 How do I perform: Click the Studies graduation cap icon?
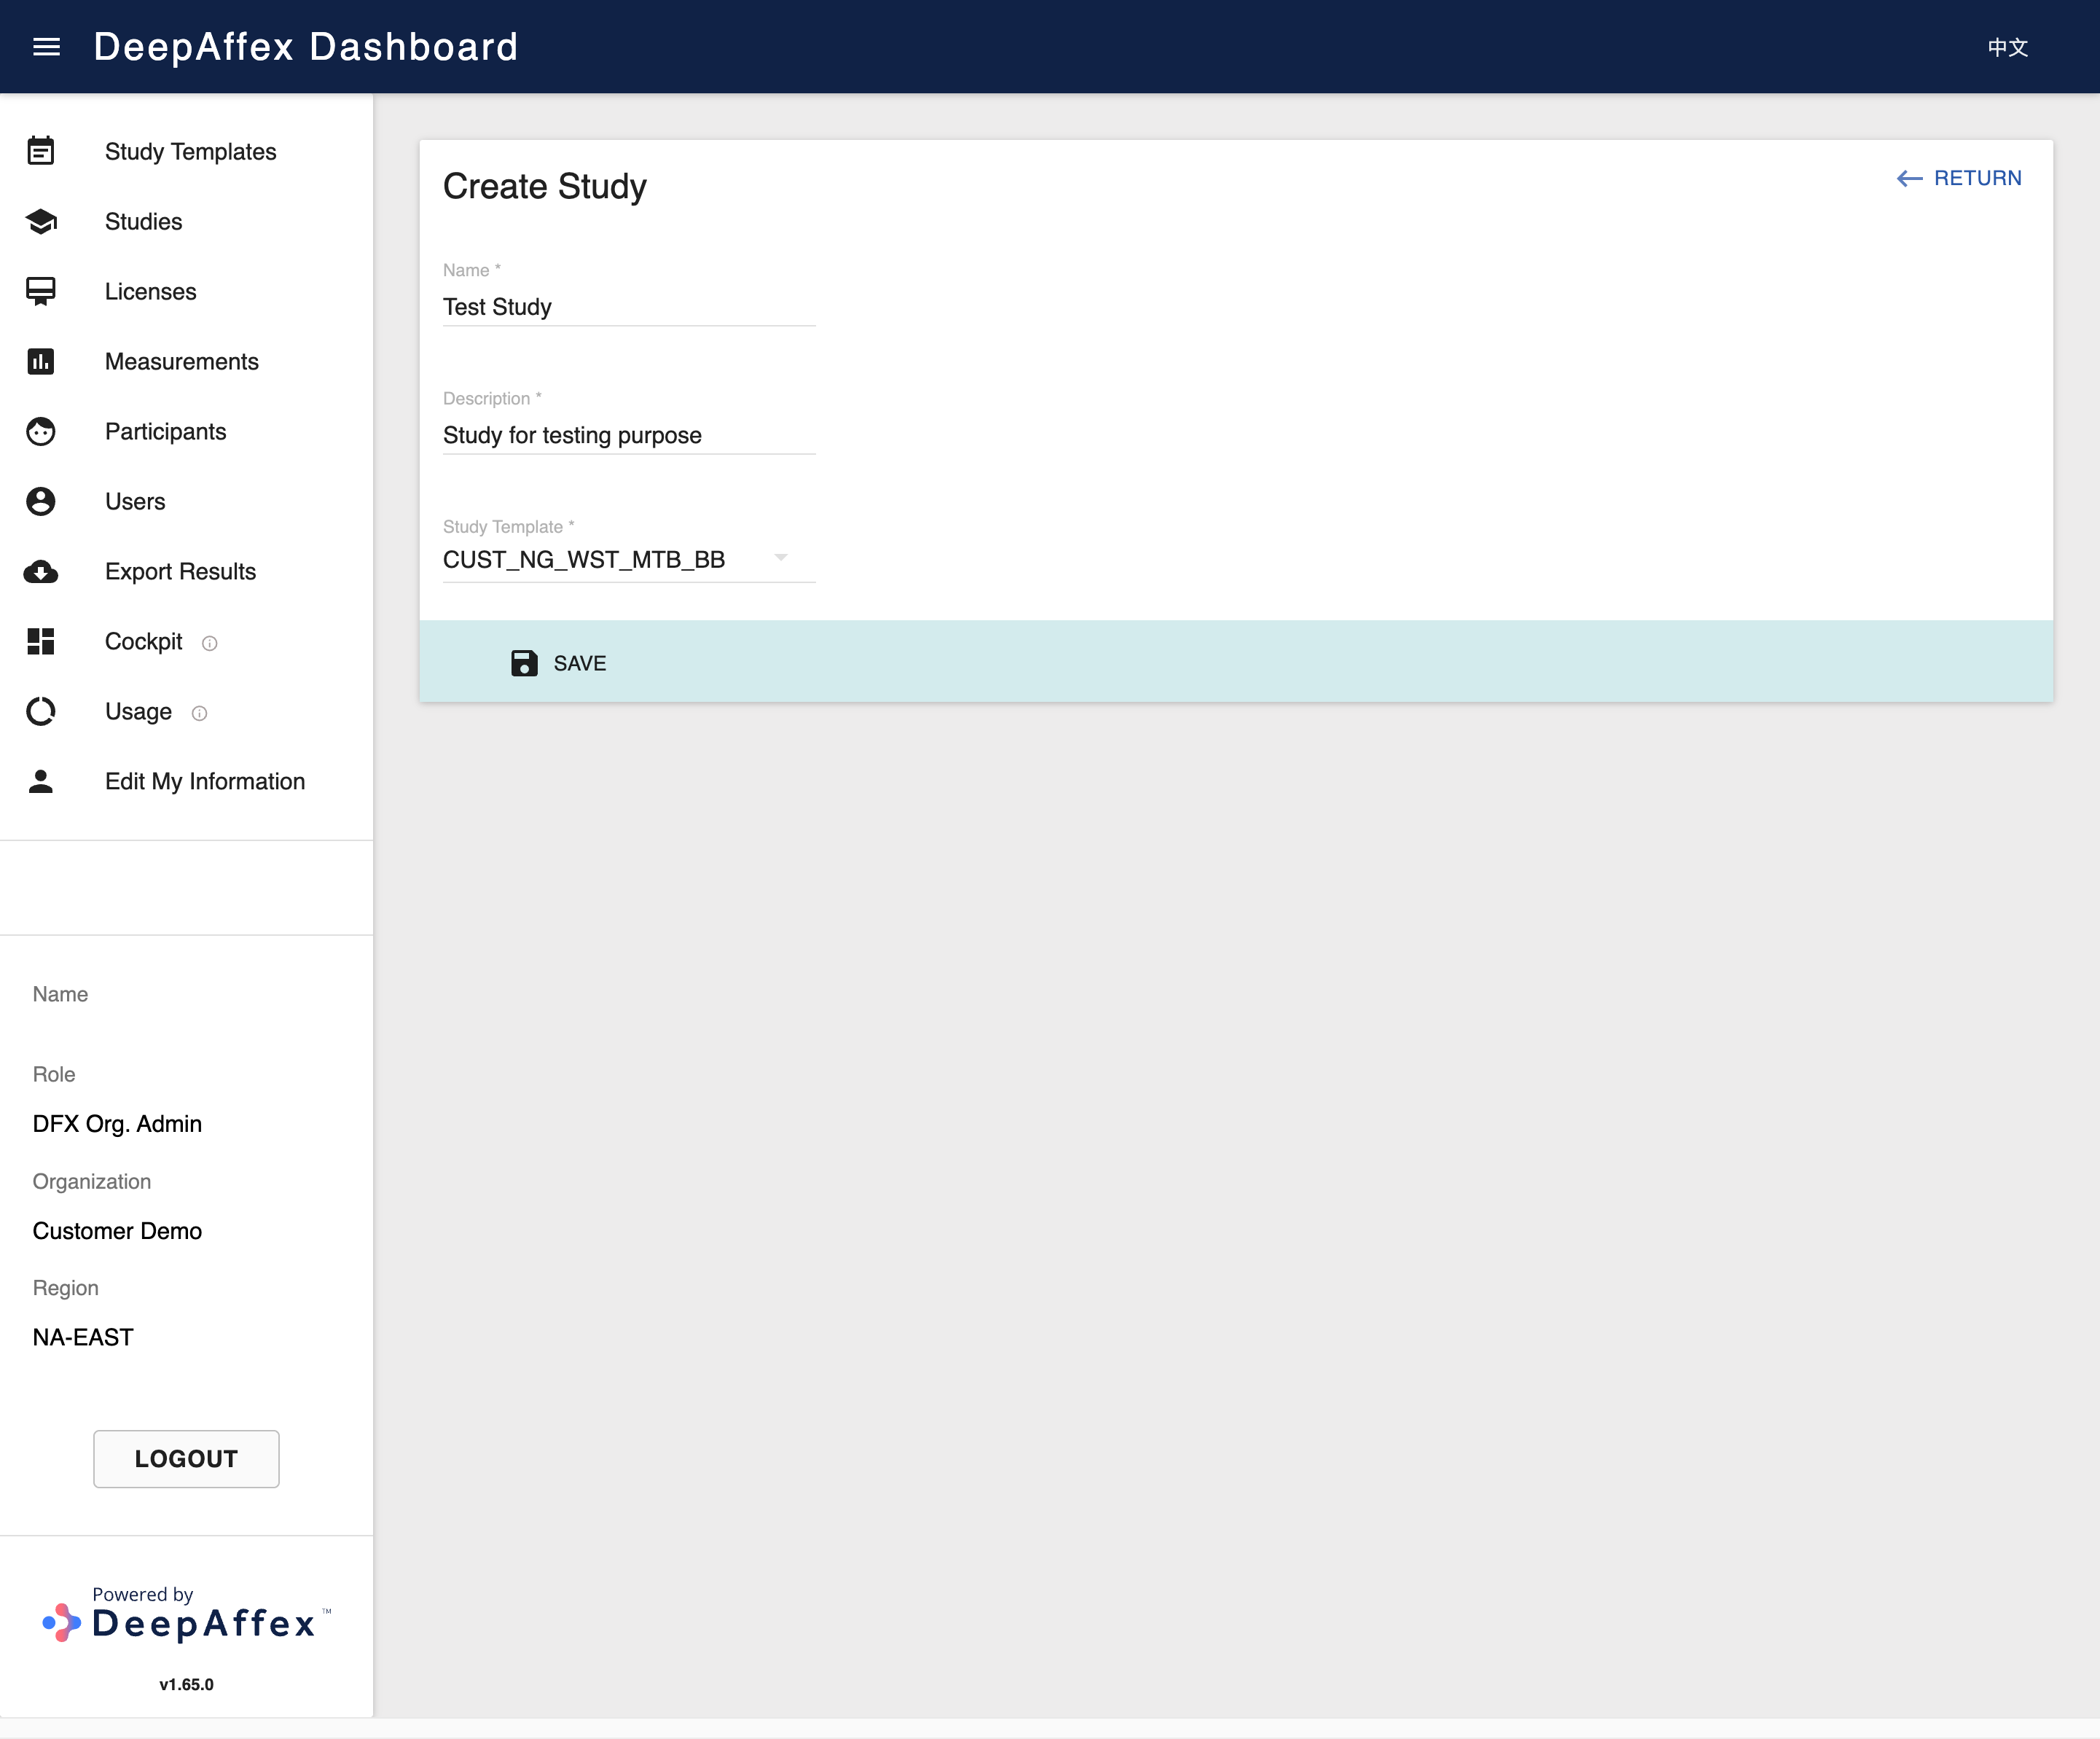41,221
